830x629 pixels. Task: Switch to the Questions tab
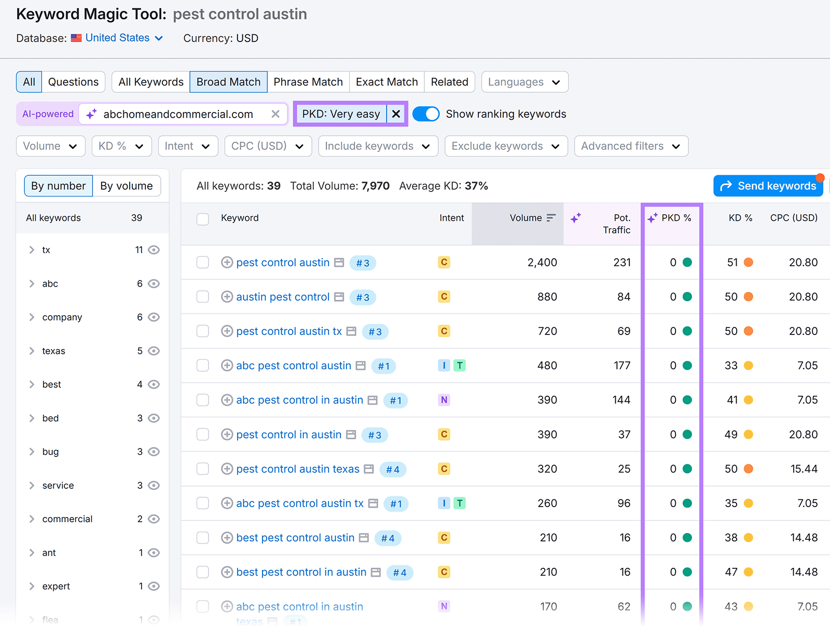[73, 81]
